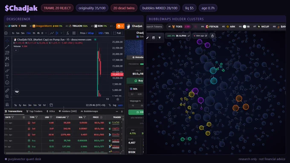The height and width of the screenshot is (163, 290).
Task: Filter transactions by CHADJAK column
Action: [x=68, y=117]
